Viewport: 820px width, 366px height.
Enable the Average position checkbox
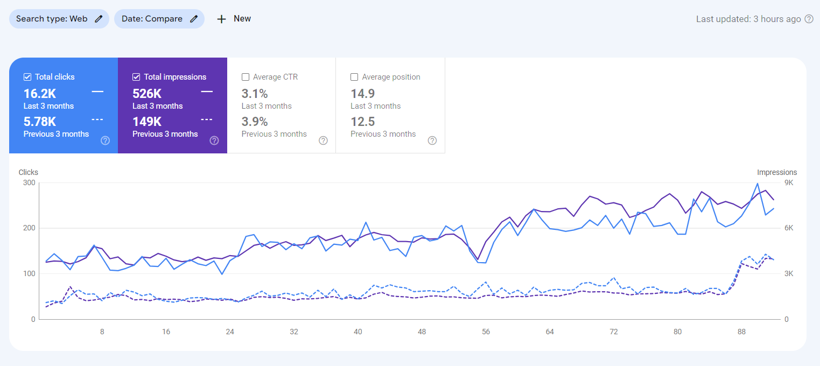[x=354, y=77]
